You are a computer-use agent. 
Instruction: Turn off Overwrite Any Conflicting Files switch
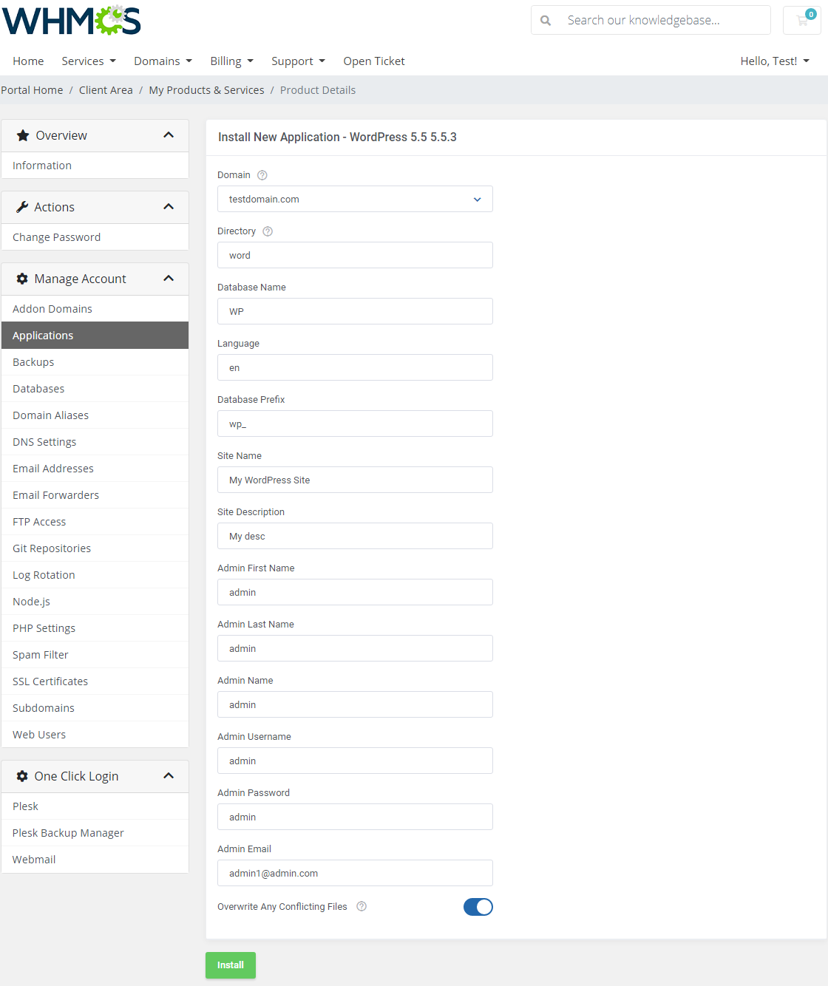[x=478, y=907]
